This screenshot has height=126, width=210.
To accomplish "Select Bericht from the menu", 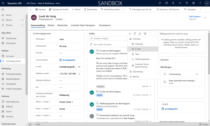I will [143, 77].
